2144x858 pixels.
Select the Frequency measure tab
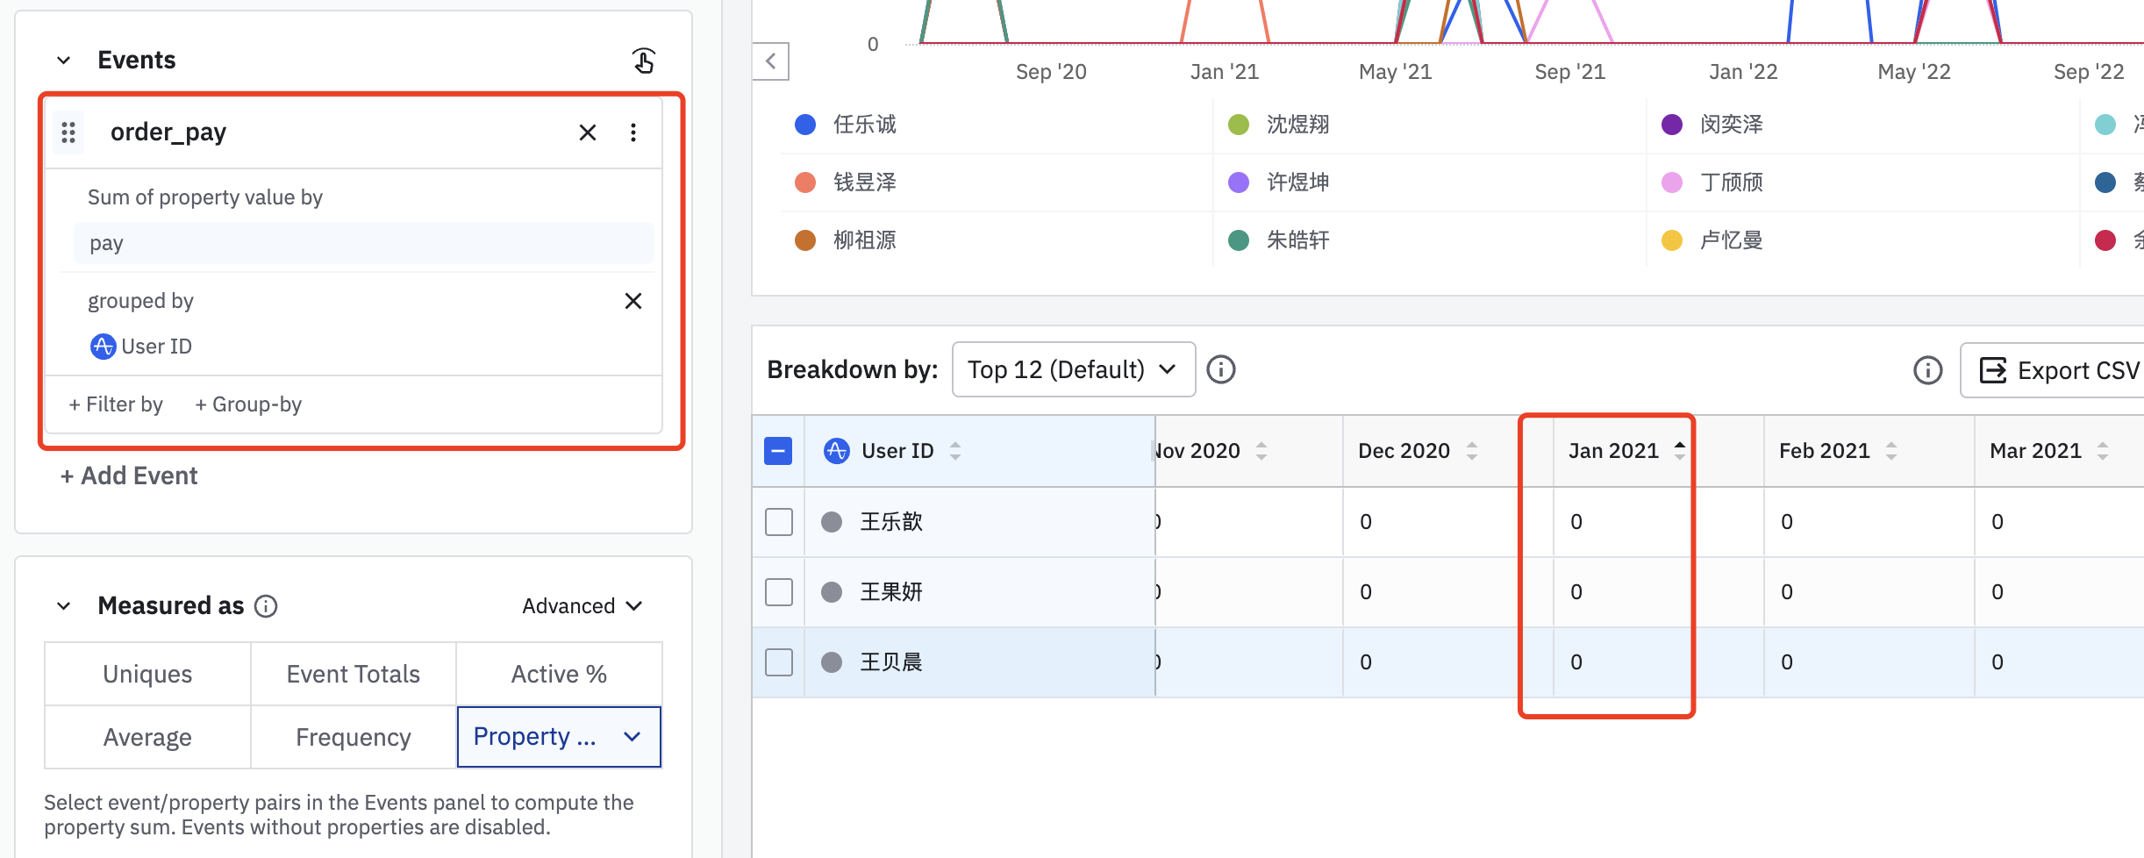[354, 737]
